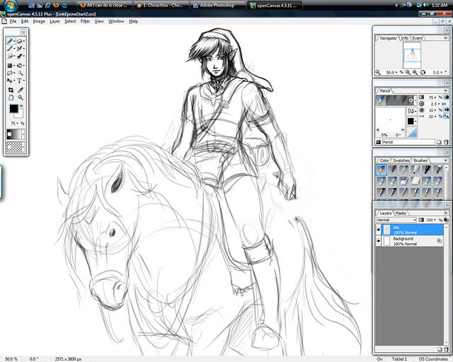Toggle stabilizer button beside 20% setting
Viewport: 453px width, 362px height.
click(x=447, y=117)
